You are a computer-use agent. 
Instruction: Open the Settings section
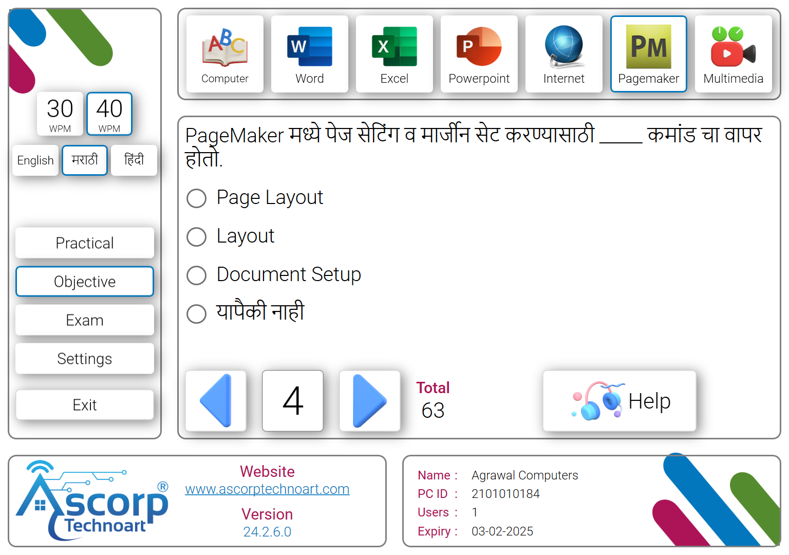[85, 359]
